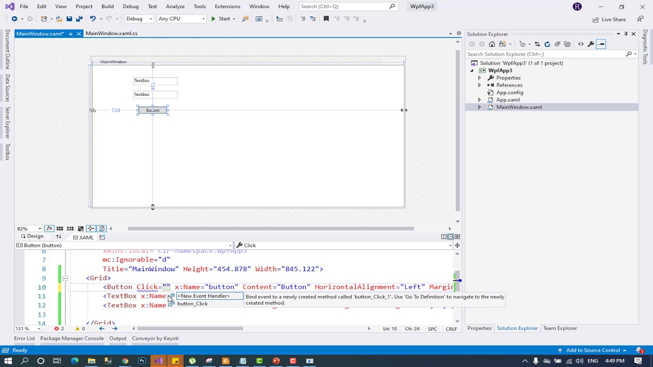
Task: Open the Build menu
Action: coord(107,6)
